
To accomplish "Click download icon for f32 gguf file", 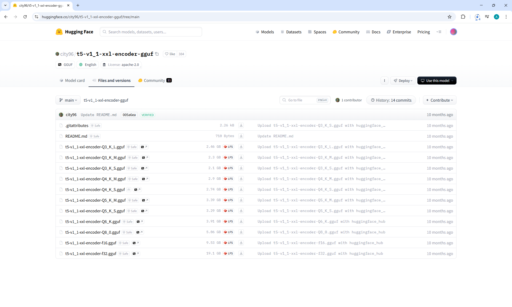I will coord(241,253).
